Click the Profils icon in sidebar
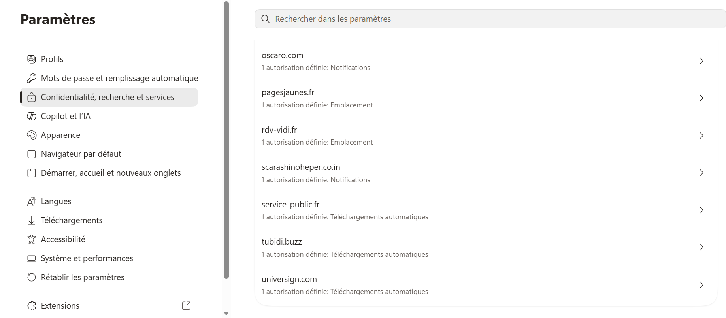 pyautogui.click(x=32, y=59)
